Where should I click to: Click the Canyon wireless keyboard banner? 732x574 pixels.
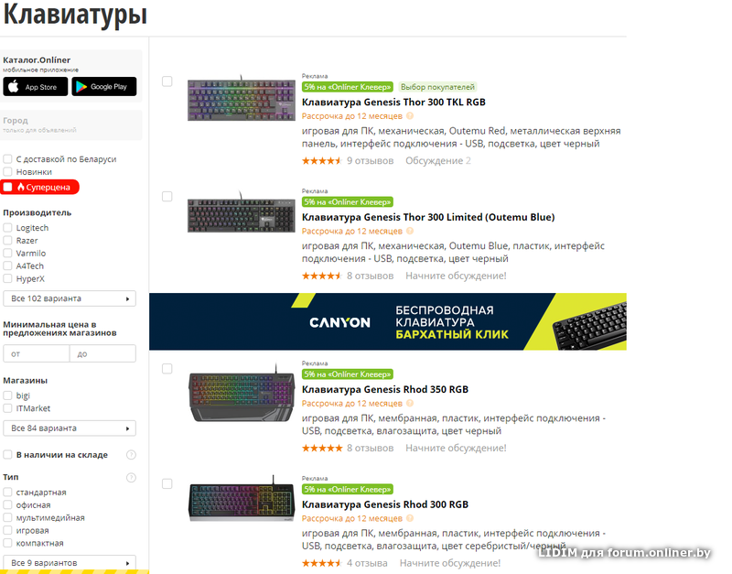(x=387, y=321)
